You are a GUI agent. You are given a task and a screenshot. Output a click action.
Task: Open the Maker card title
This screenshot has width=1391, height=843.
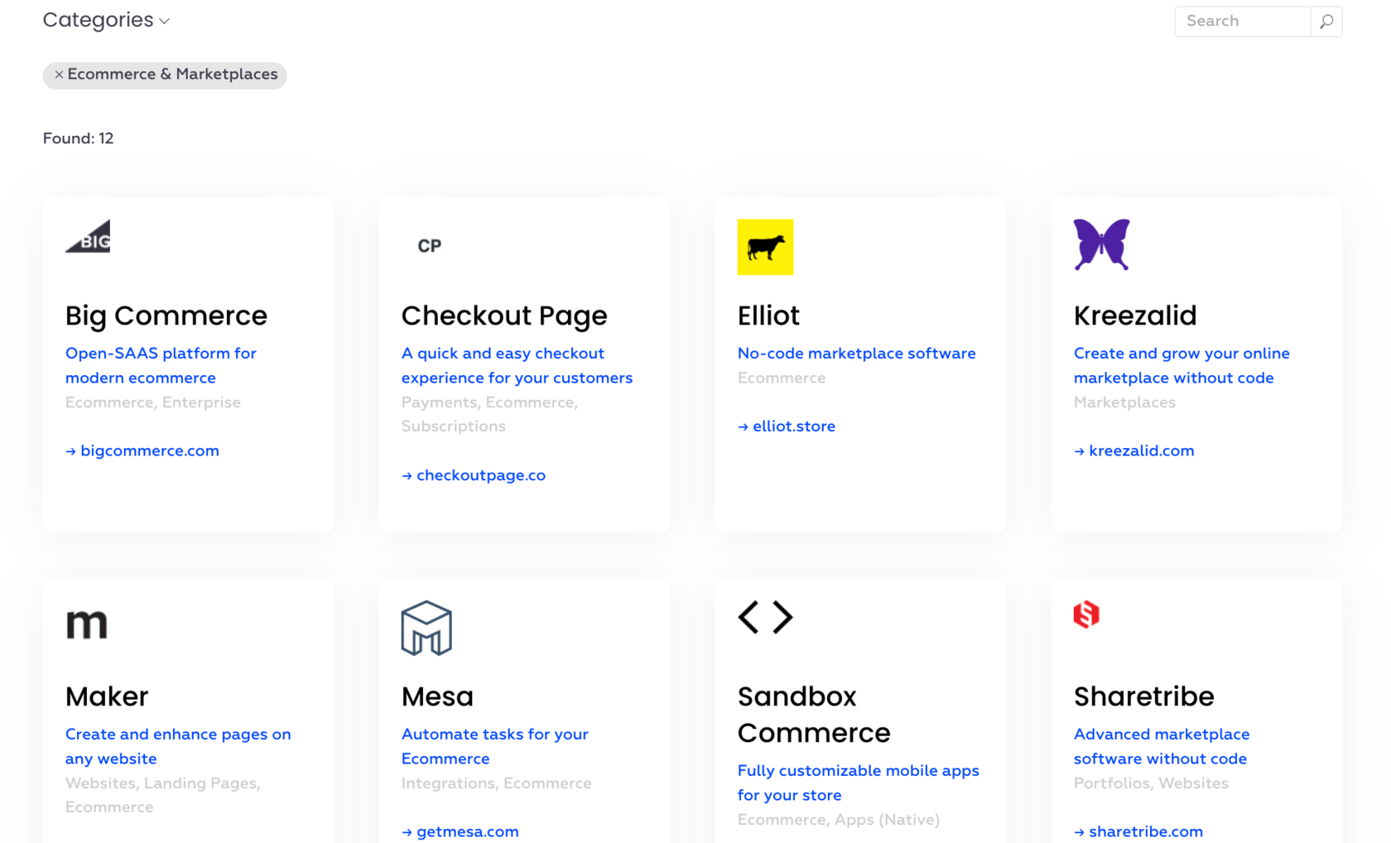coord(107,696)
